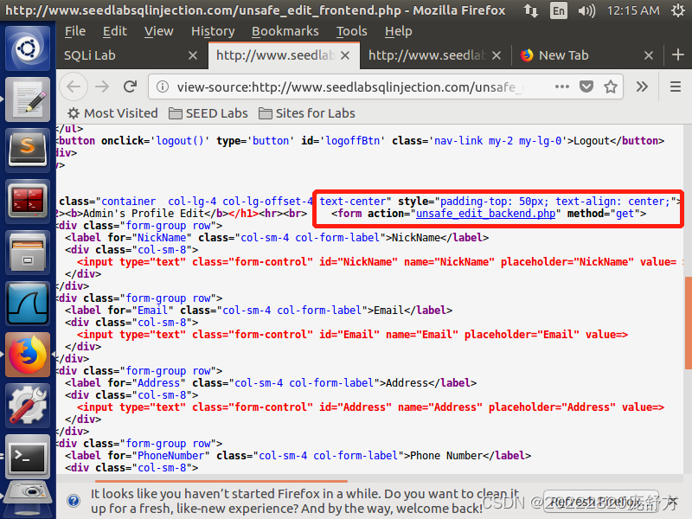Open the Terminal dock icon
692x519 pixels.
(28, 458)
